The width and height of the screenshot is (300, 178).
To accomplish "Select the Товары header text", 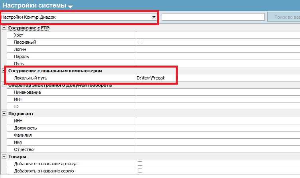I will click(x=17, y=157).
